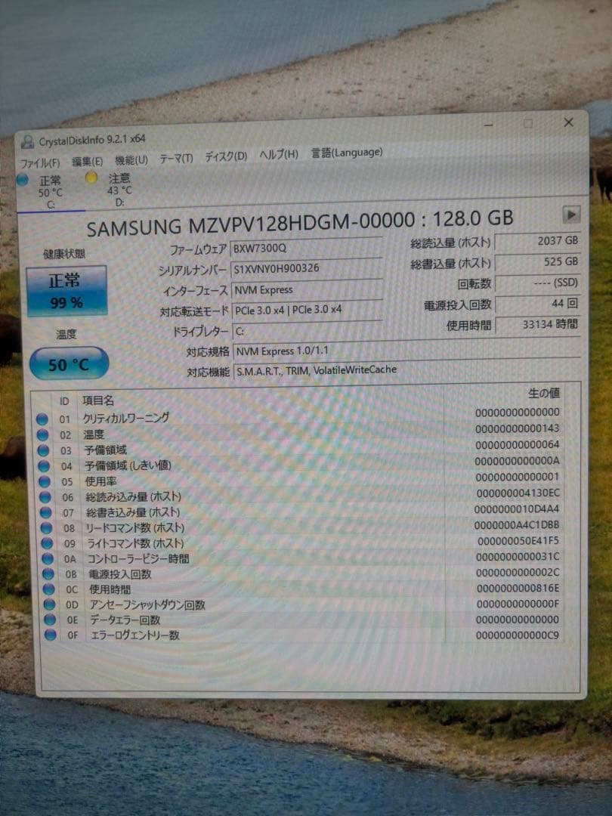The width and height of the screenshot is (612, 816).
Task: Click the CrystalDiskInfo icon in the title bar
Action: click(x=29, y=141)
